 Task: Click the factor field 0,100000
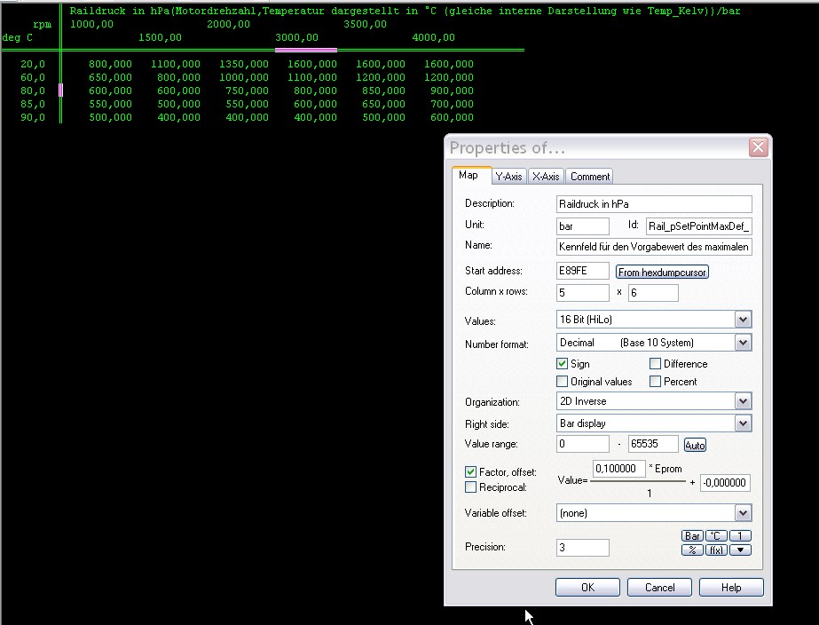[619, 469]
